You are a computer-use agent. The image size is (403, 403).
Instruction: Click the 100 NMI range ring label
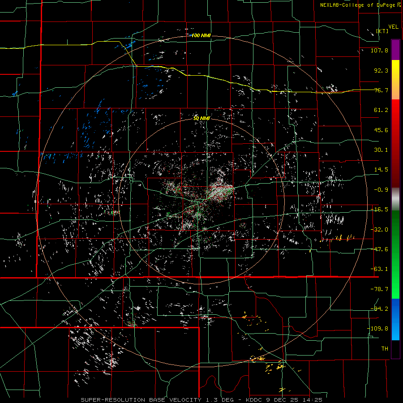pos(201,35)
